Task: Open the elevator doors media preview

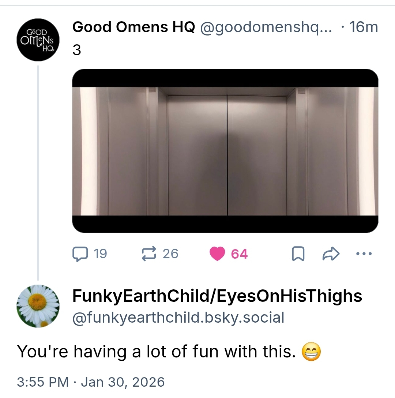Action: coord(225,151)
